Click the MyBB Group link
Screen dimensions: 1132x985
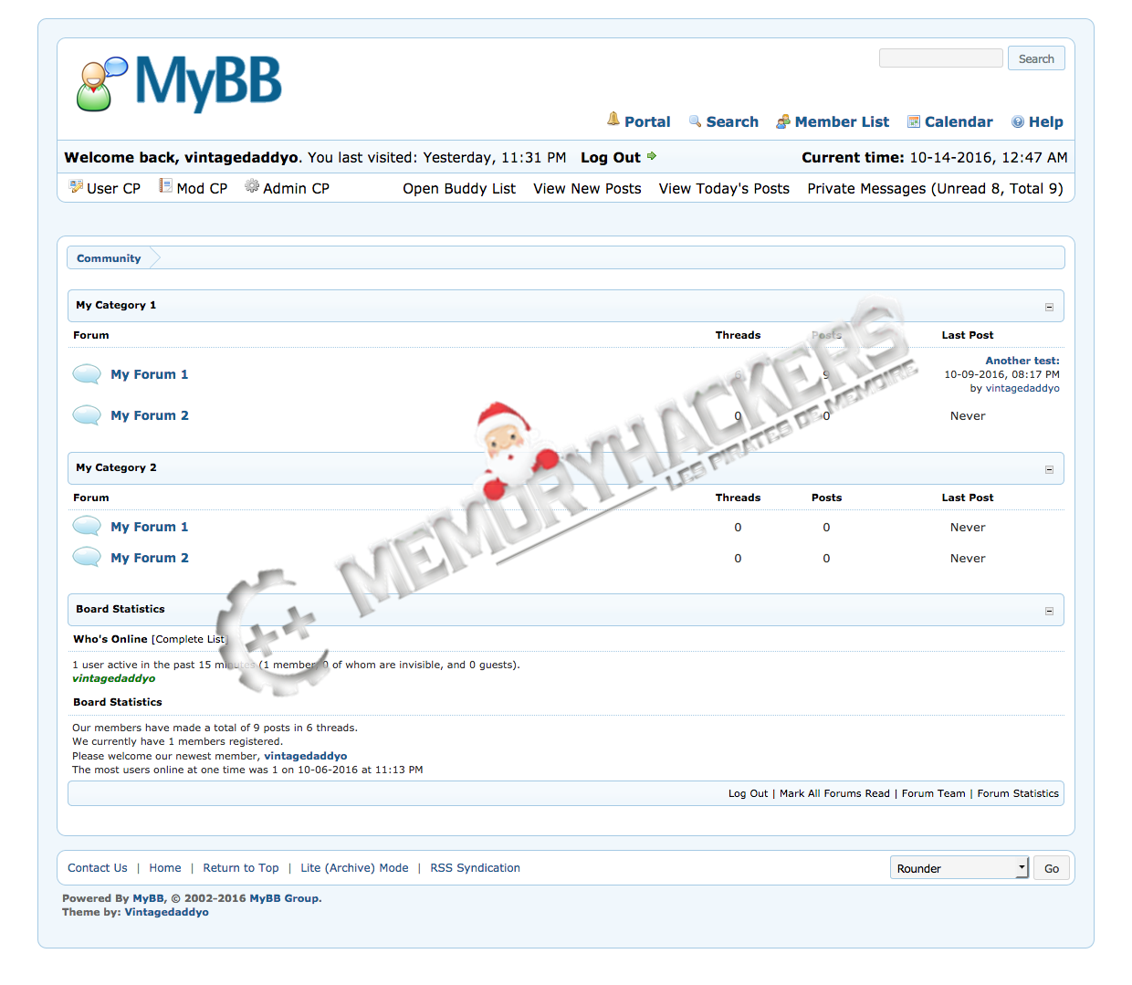[284, 898]
